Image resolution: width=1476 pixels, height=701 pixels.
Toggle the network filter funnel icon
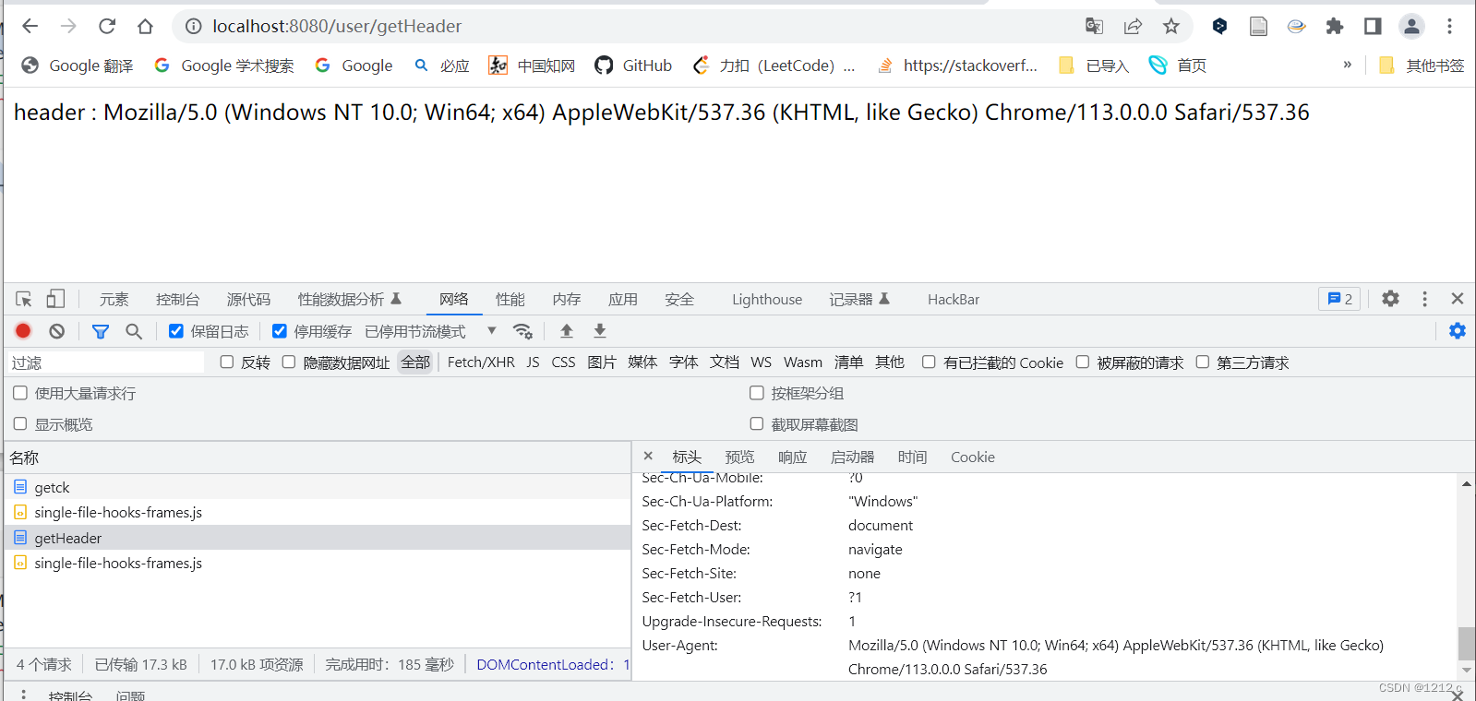[x=101, y=331]
